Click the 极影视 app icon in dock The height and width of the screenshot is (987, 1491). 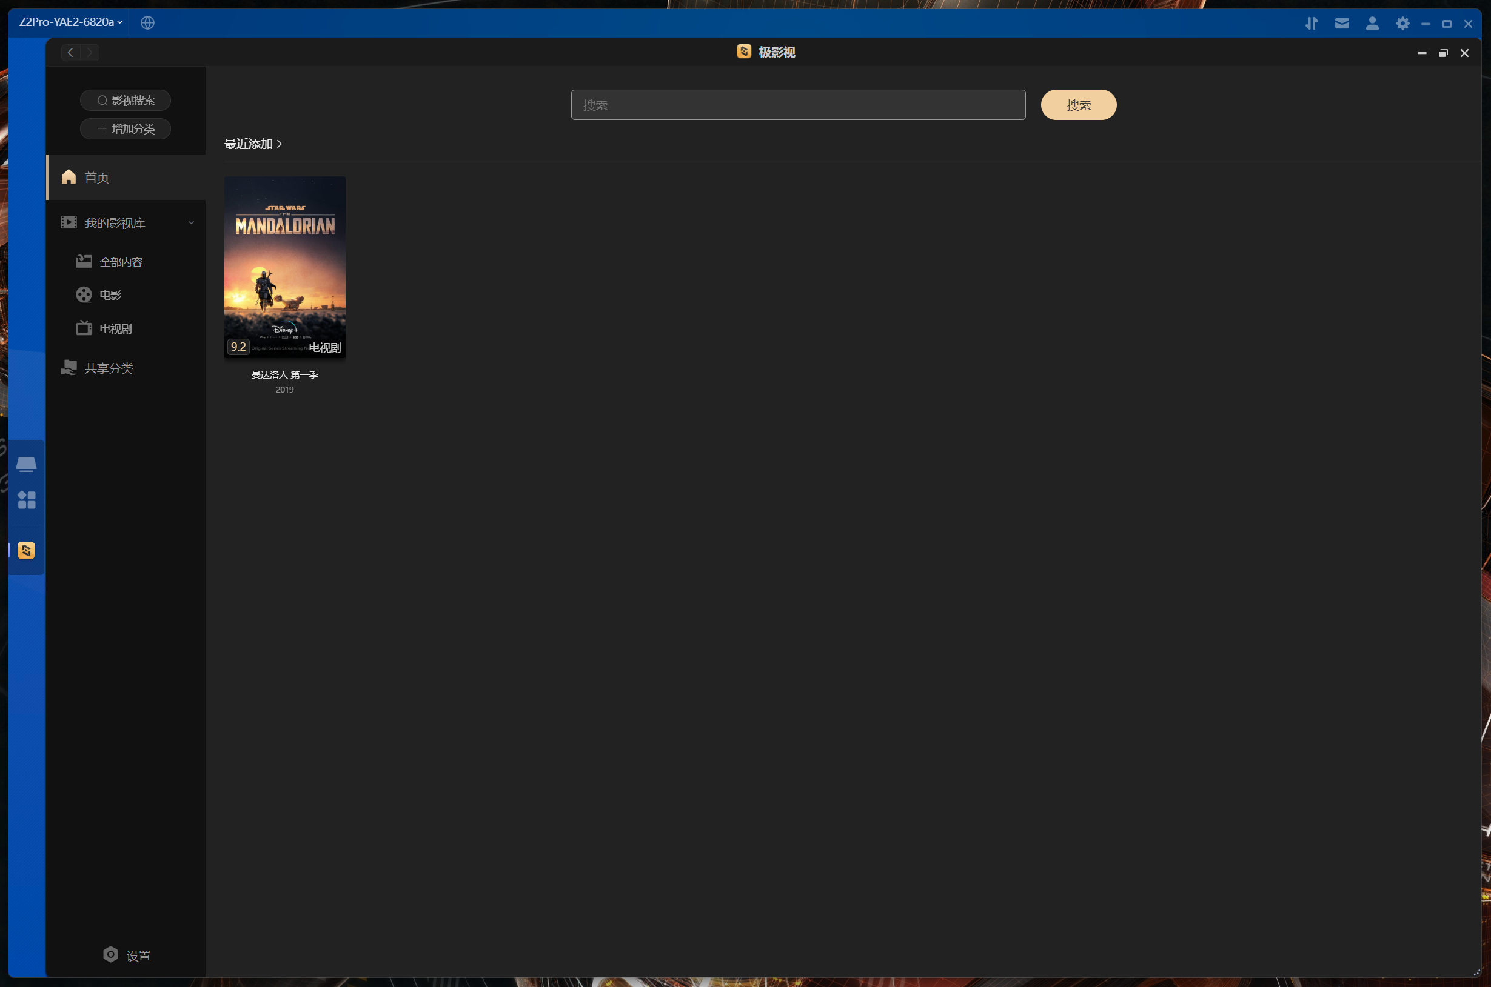point(27,551)
